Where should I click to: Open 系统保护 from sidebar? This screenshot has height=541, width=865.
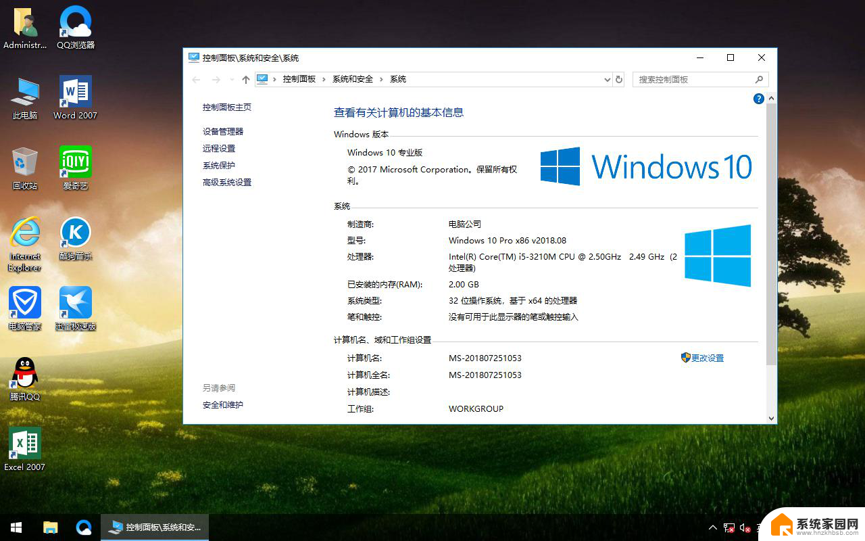(219, 166)
